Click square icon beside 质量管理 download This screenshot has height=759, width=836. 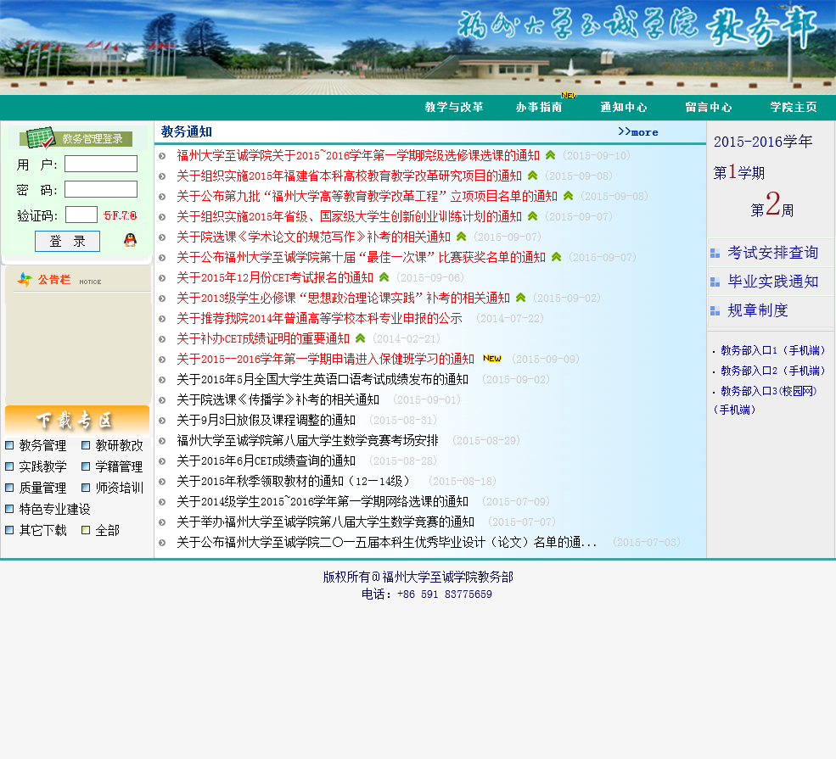pos(9,488)
